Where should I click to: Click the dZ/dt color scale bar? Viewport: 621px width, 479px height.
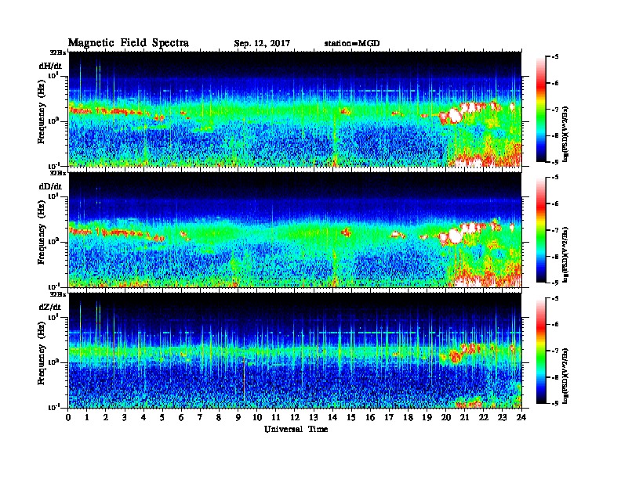pyautogui.click(x=541, y=351)
